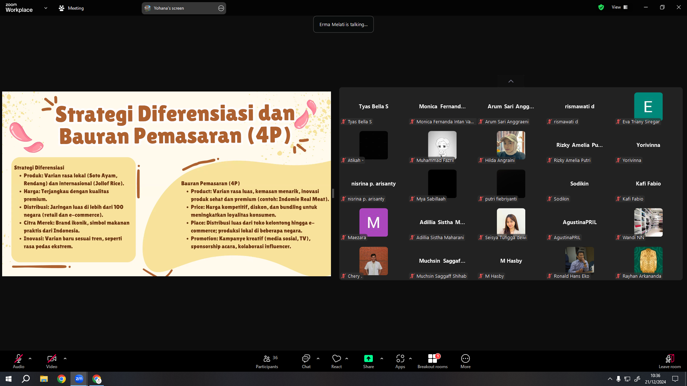Open the second Chrome profile taskbar icon

(97, 379)
